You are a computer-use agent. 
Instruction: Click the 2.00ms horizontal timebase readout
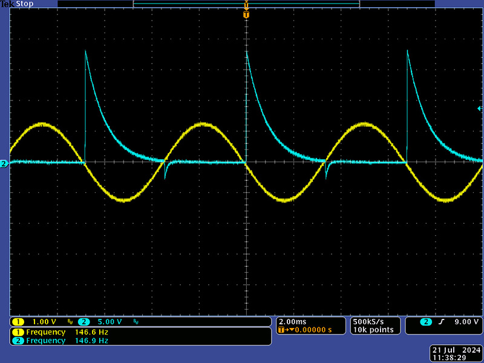[292, 321]
